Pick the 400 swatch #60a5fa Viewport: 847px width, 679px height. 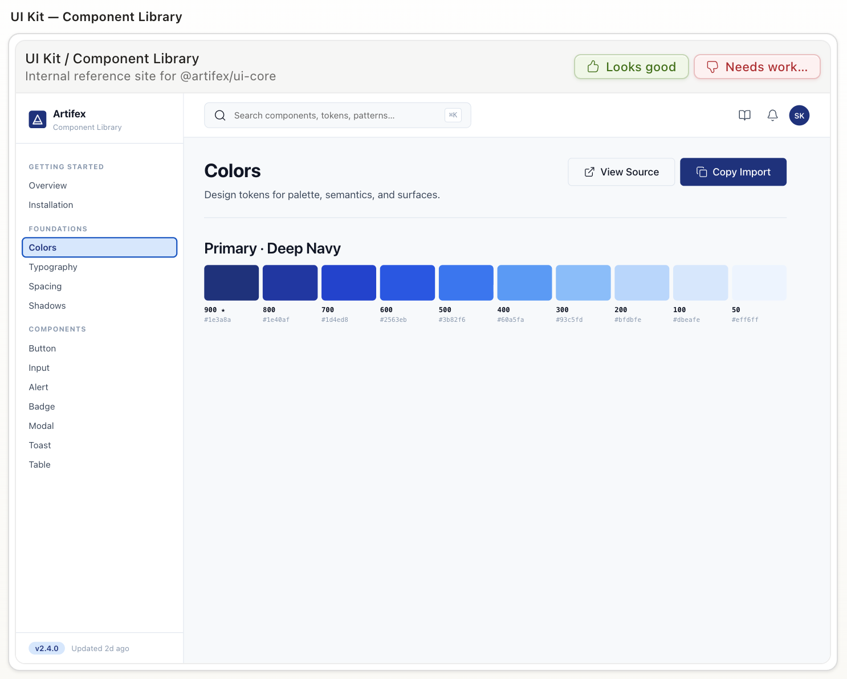point(525,283)
